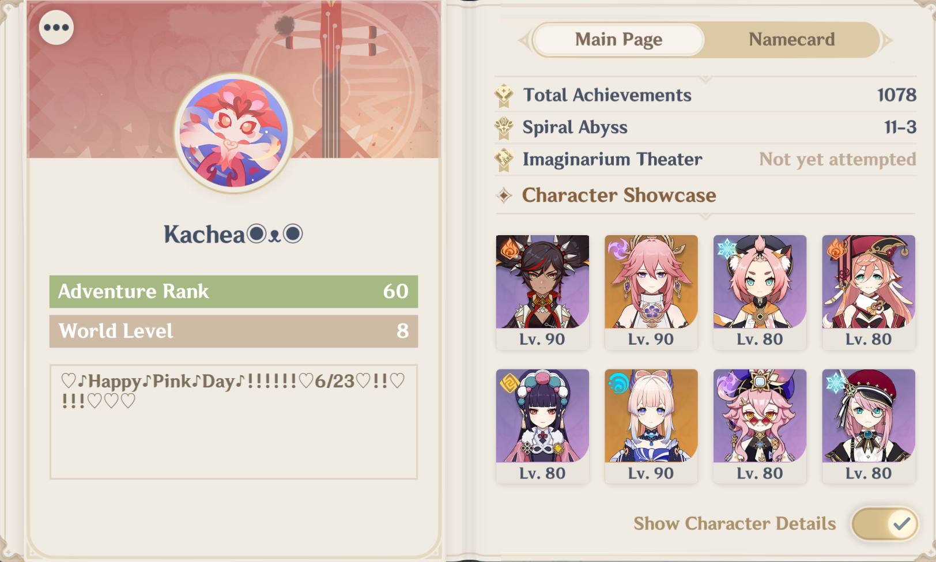Viewport: 936px width, 562px height.
Task: Click the signature text box with Happy Pink Day
Action: [233, 422]
